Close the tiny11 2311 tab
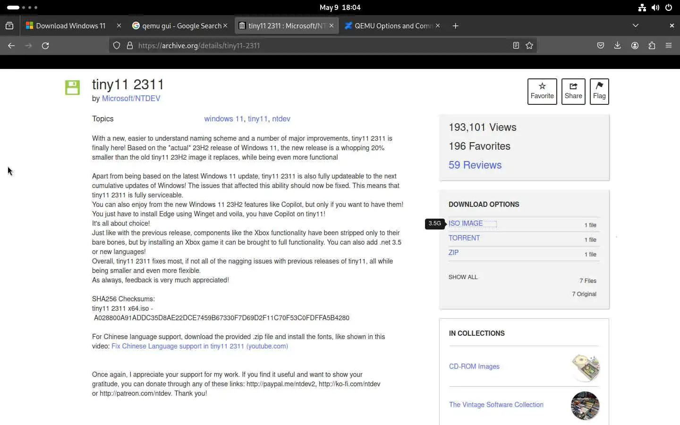This screenshot has height=425, width=680. pyautogui.click(x=331, y=25)
